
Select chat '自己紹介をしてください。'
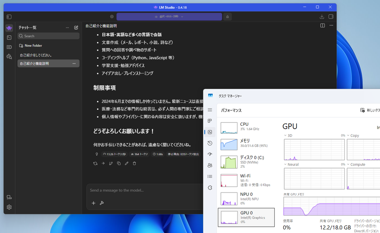coord(49,55)
